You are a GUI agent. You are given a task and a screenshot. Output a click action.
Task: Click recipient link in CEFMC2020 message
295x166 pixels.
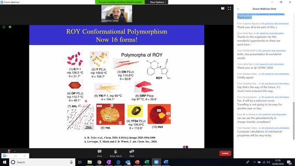[x=272, y=51]
